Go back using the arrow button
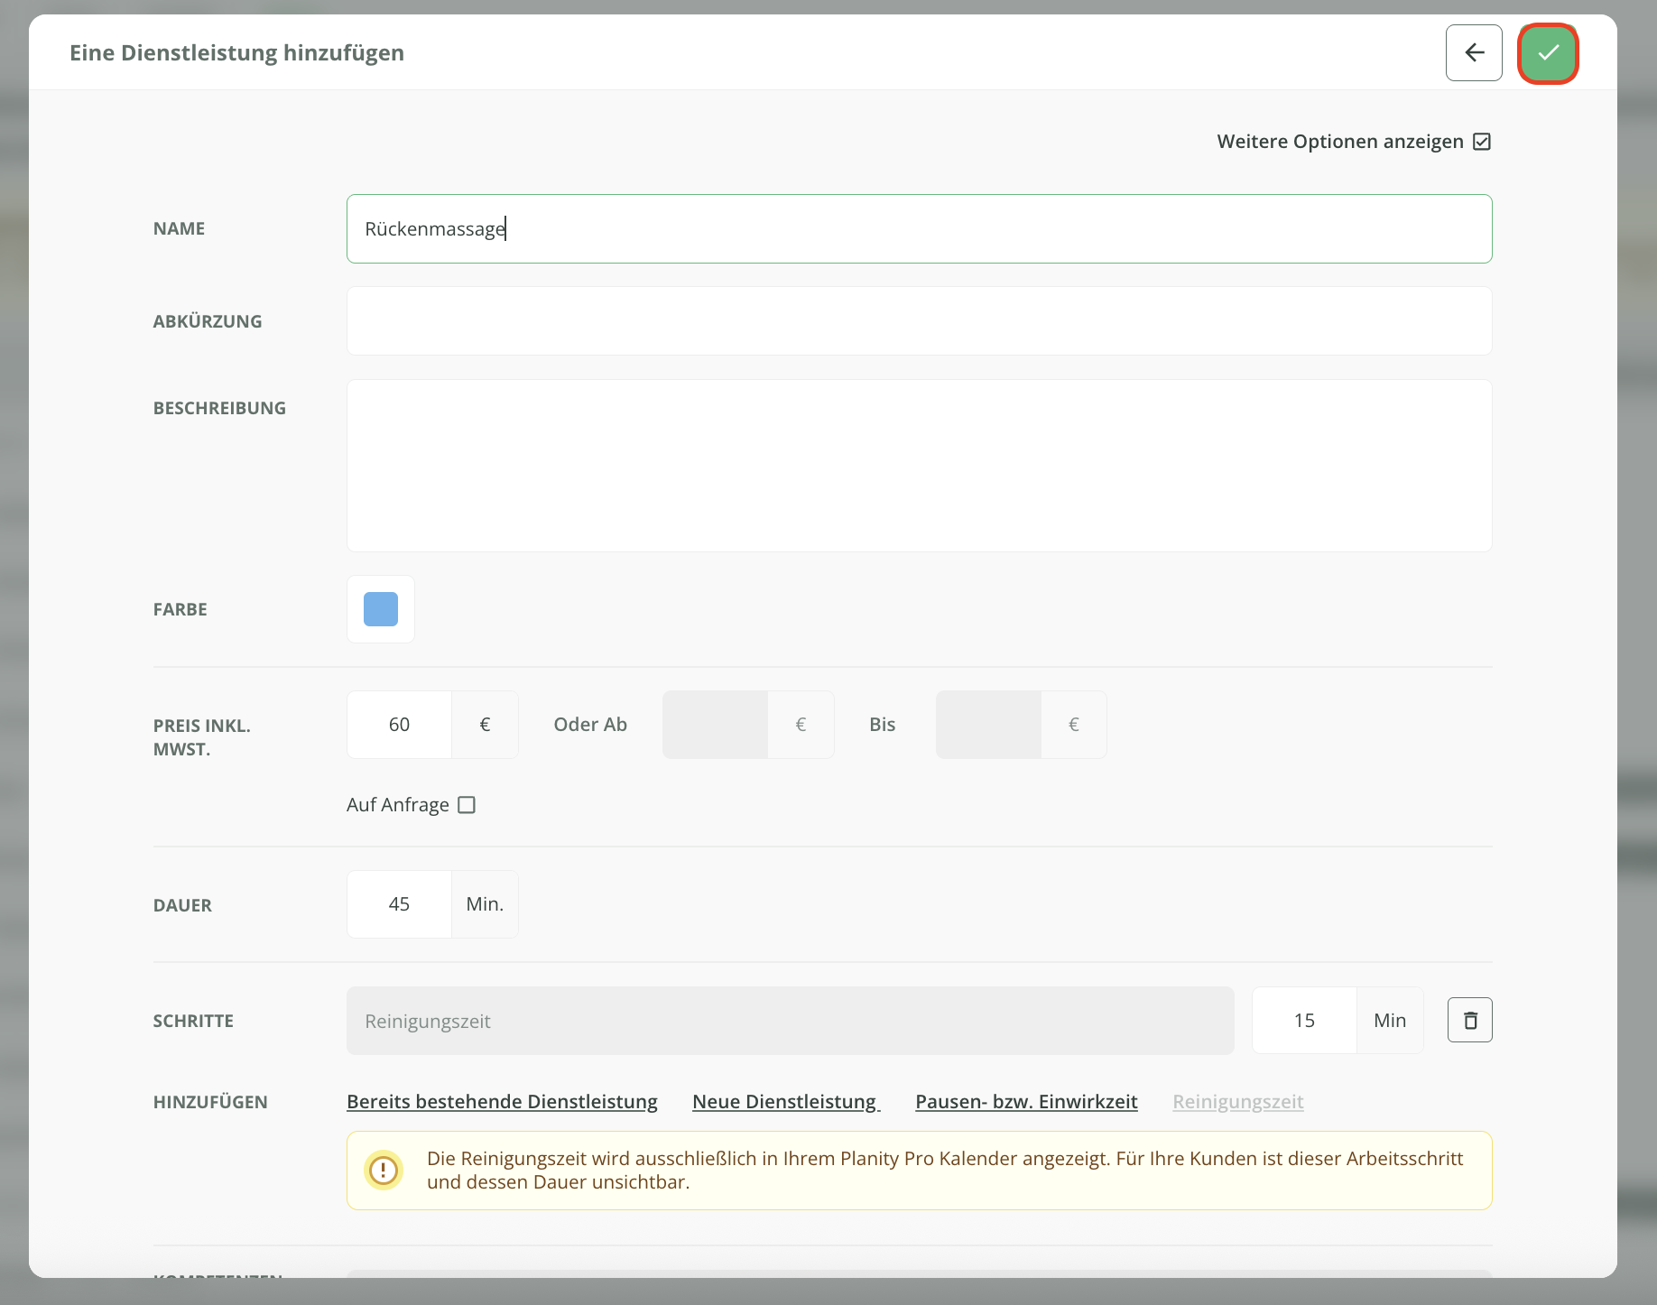 (1474, 53)
